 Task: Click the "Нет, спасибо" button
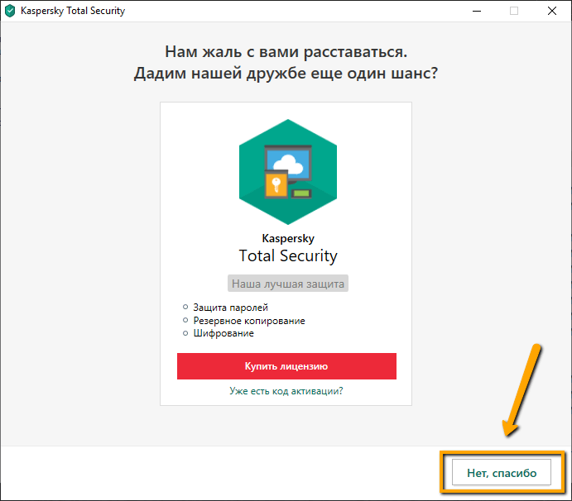(x=502, y=472)
